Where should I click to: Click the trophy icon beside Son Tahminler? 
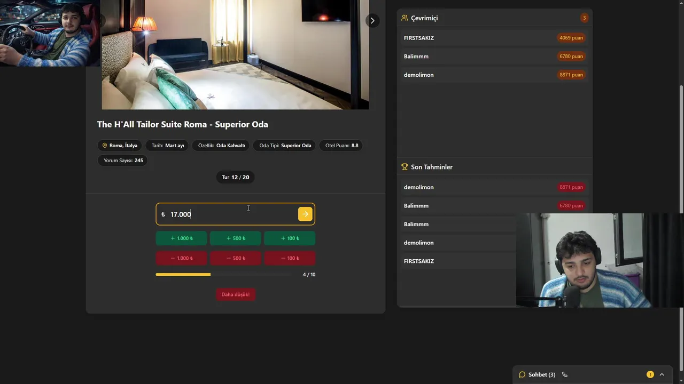(x=405, y=167)
